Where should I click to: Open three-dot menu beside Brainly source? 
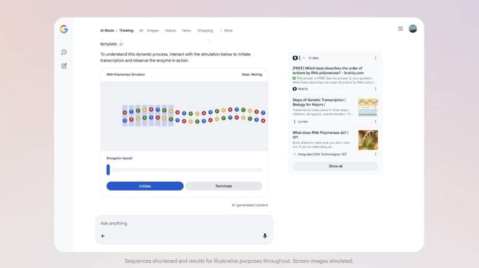tap(375, 89)
